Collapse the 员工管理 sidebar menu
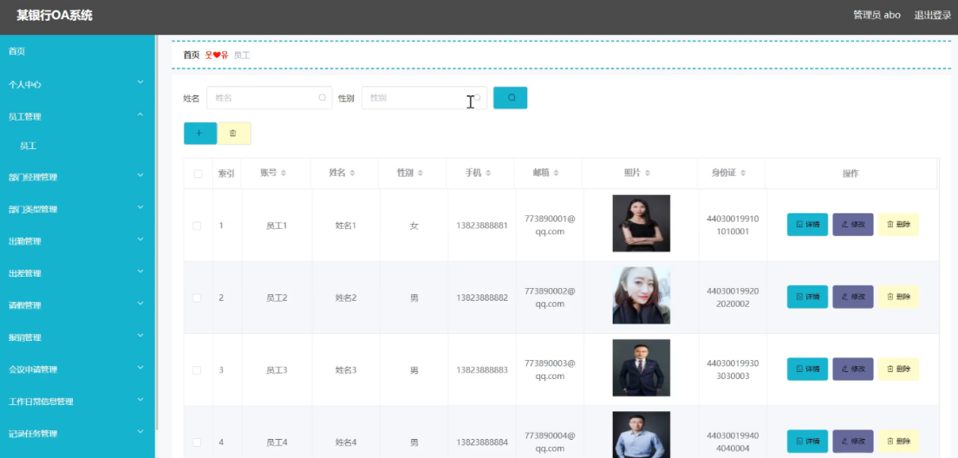958x458 pixels. click(x=77, y=116)
